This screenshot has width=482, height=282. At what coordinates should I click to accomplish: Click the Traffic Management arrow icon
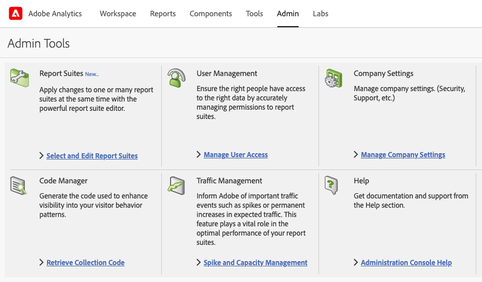(x=176, y=185)
